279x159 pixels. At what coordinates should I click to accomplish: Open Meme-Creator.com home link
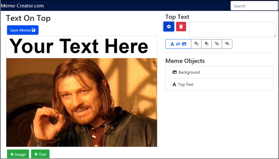point(22,6)
